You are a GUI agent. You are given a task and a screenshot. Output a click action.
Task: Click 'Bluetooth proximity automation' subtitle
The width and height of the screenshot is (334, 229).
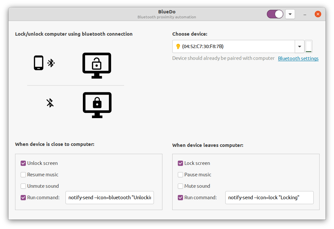click(x=167, y=17)
